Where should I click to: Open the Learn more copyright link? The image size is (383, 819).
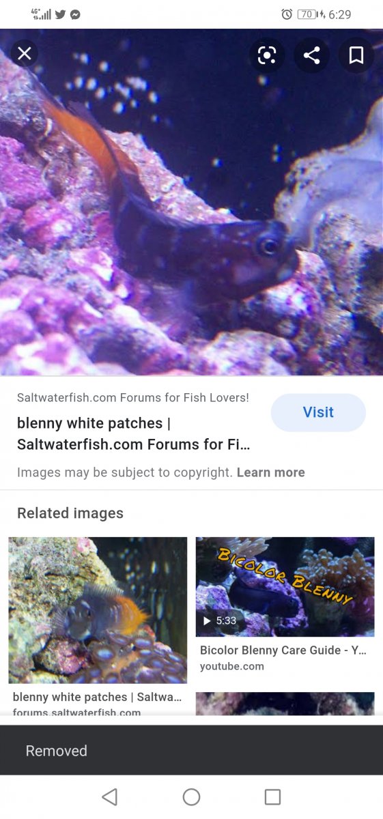[271, 472]
